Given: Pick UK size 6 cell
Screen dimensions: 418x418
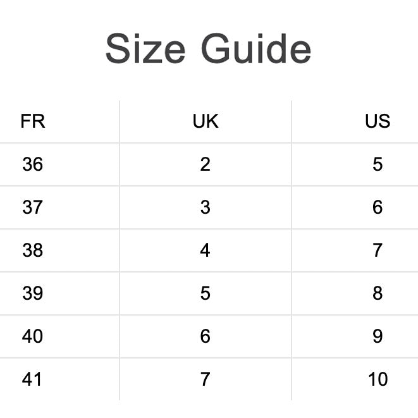Looking at the screenshot, I should tap(206, 336).
